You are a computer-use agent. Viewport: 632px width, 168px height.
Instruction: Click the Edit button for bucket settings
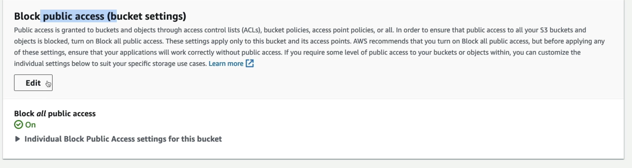click(33, 83)
